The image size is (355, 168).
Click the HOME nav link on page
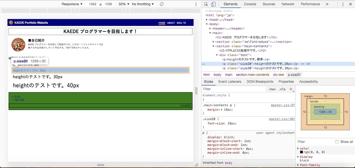tap(162, 23)
